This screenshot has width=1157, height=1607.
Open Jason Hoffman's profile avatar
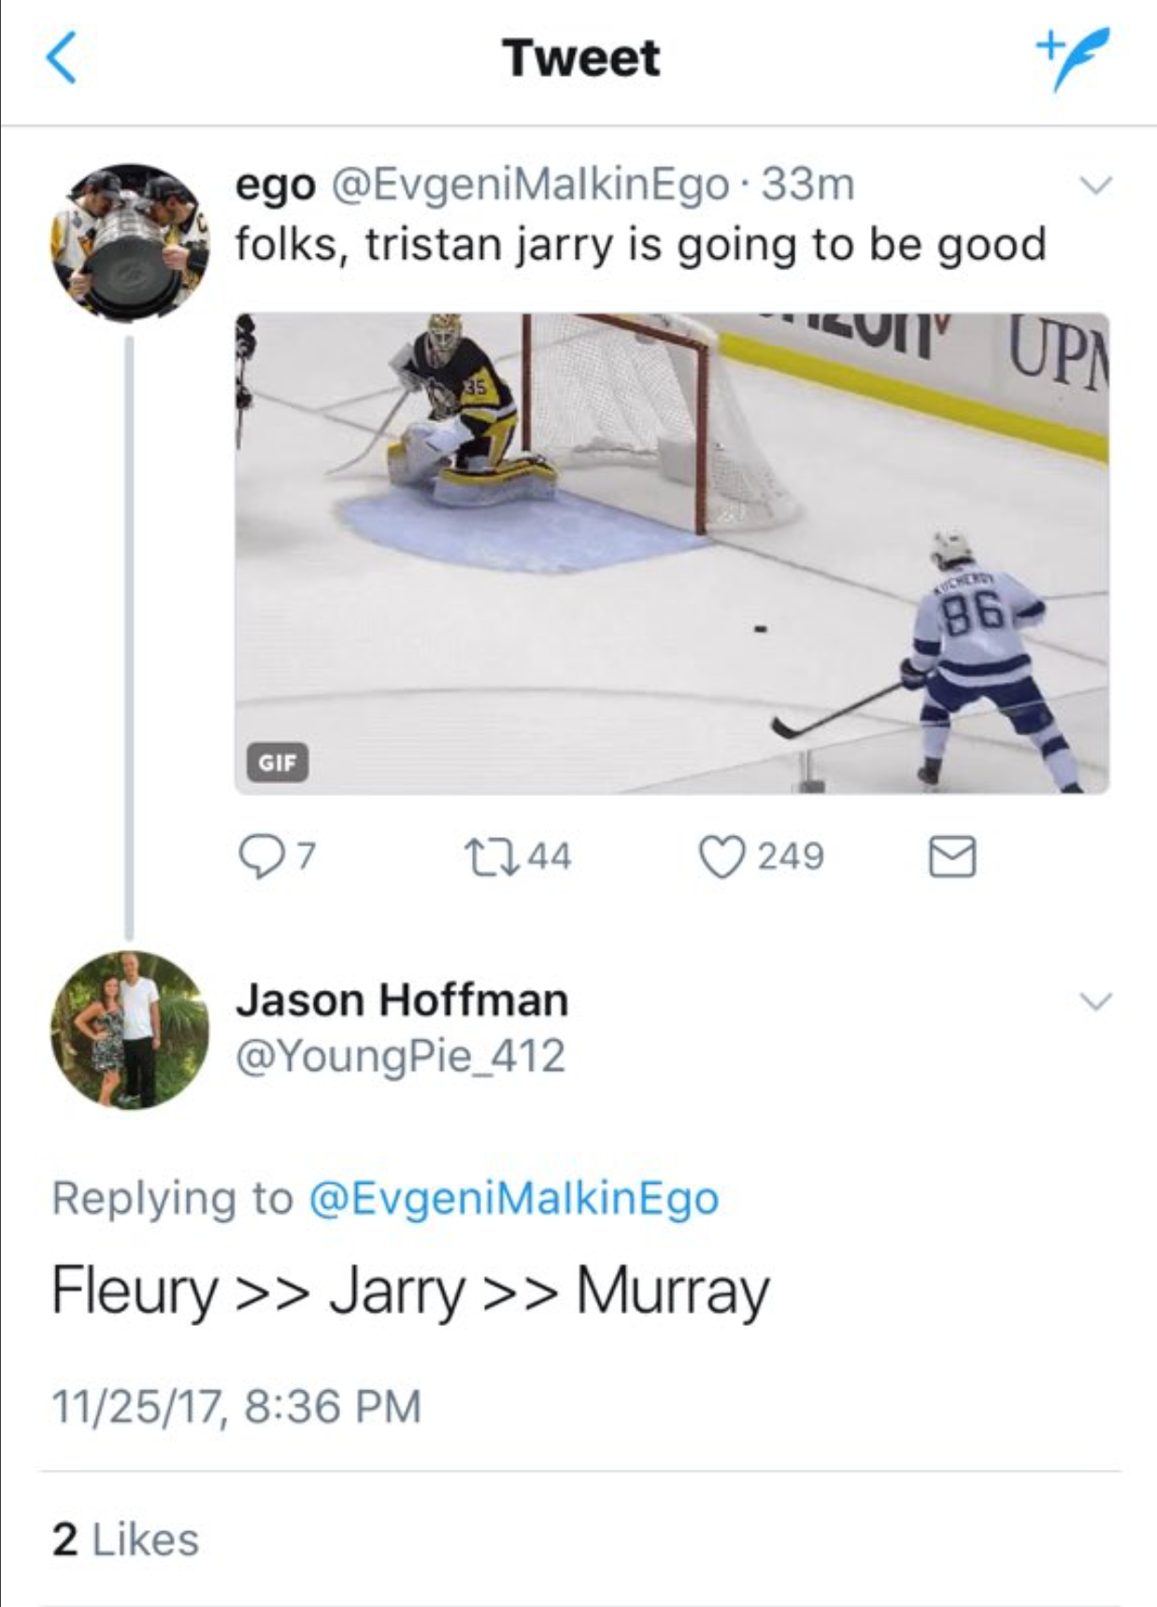(130, 1030)
